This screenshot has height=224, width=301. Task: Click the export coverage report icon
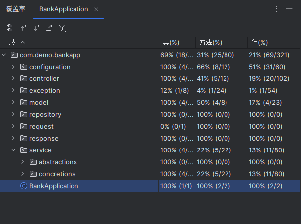point(49,28)
